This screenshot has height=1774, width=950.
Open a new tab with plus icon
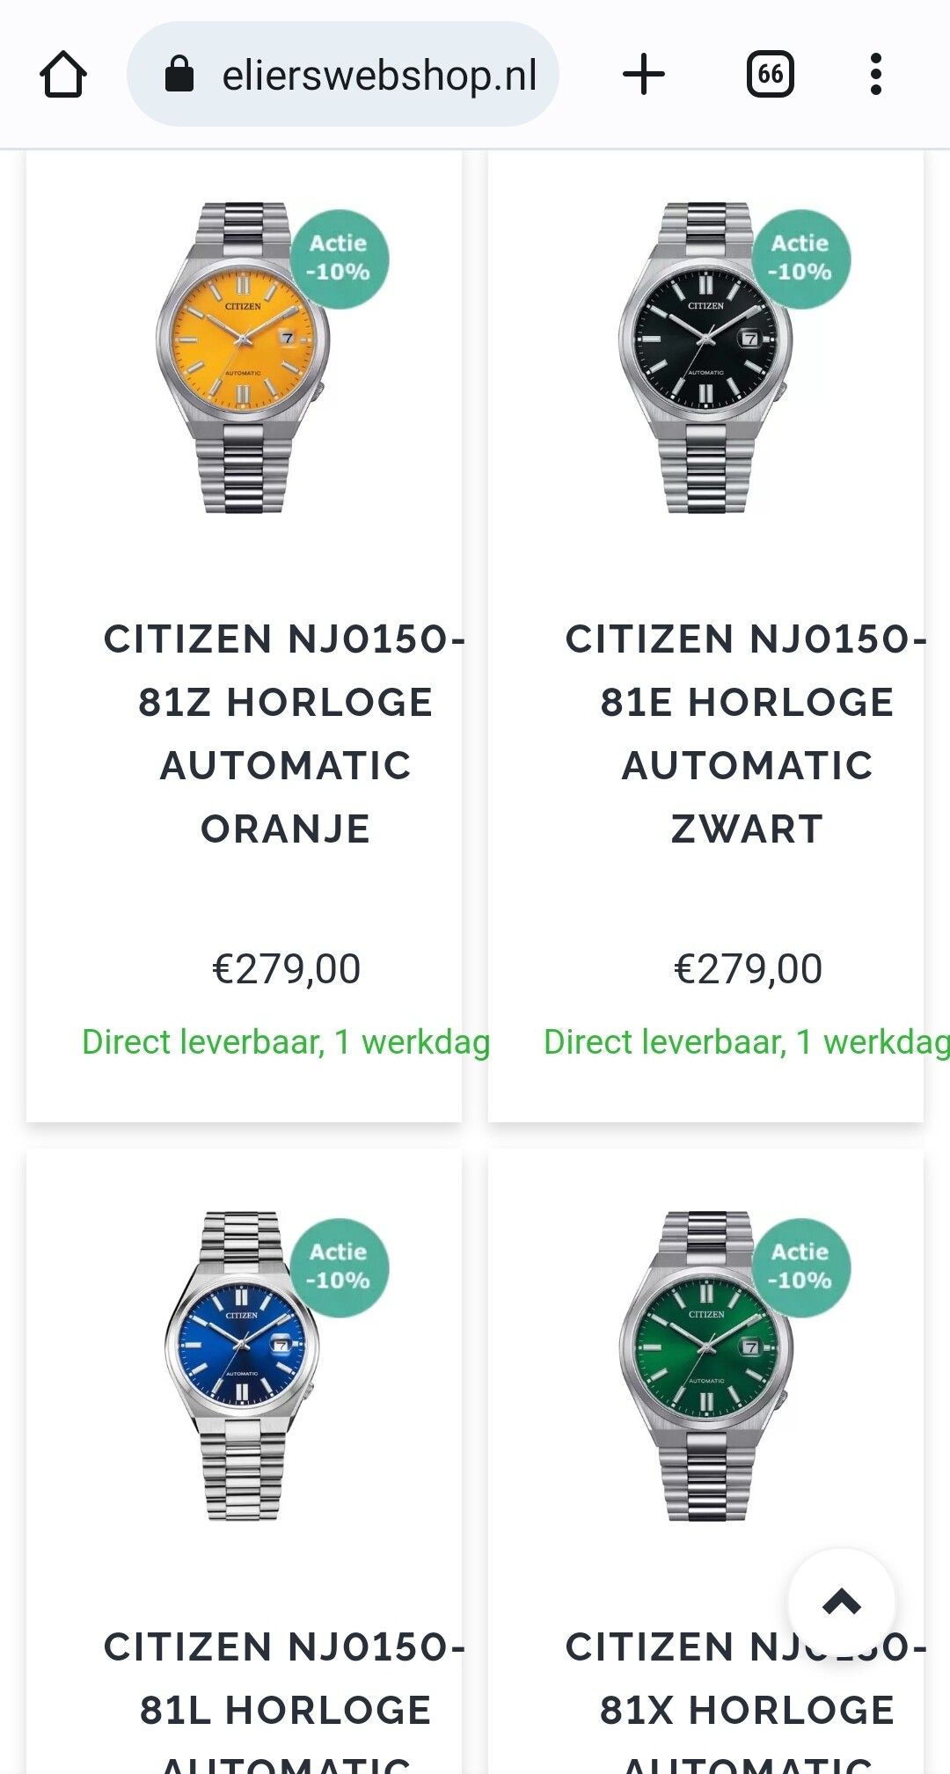[644, 74]
